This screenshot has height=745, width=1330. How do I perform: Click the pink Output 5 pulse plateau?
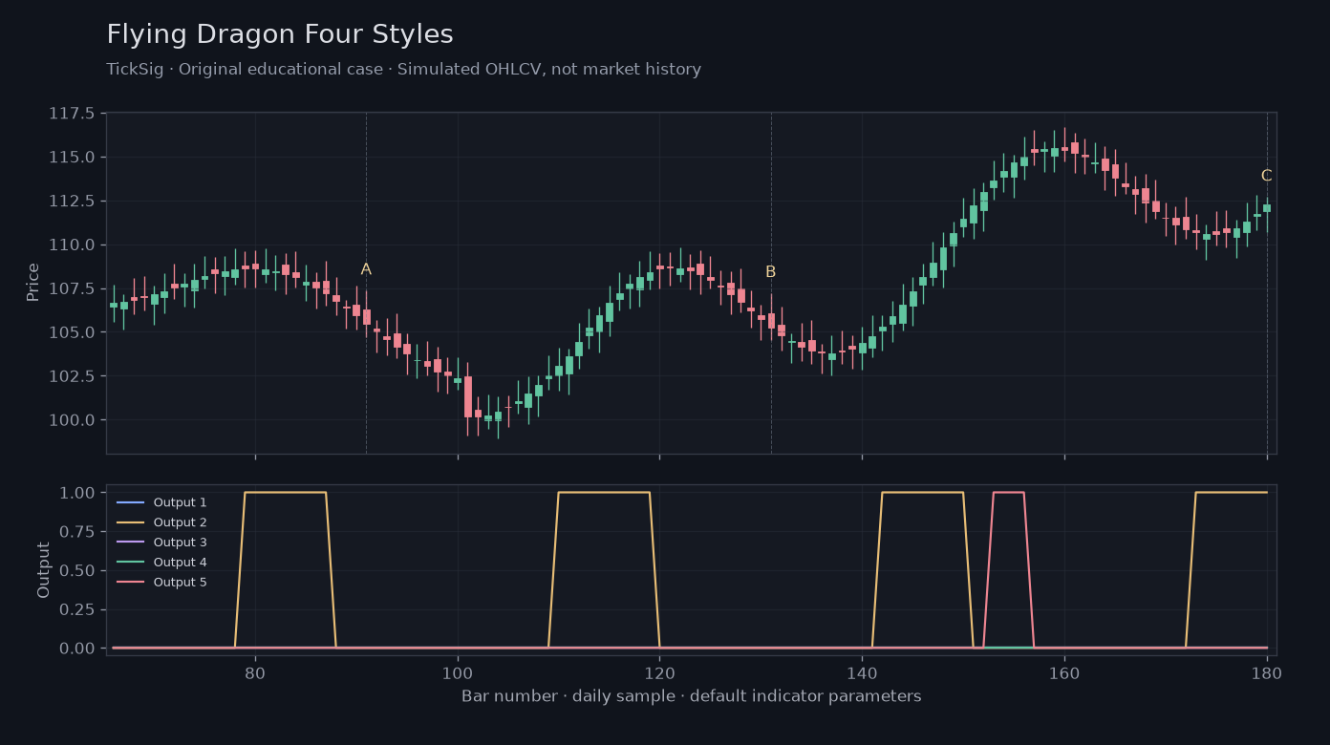(x=1009, y=493)
